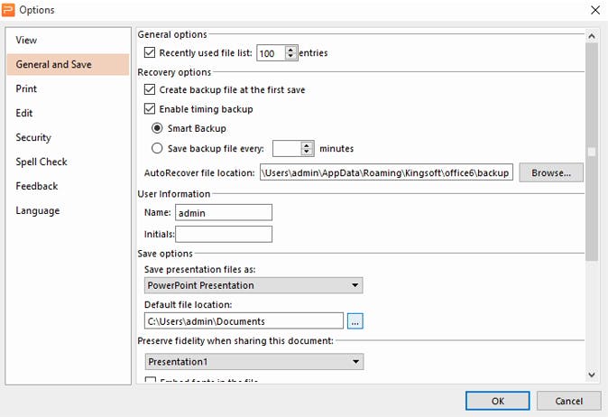The width and height of the screenshot is (608, 417).
Task: Disable the Enable timing backup checkbox
Action: click(151, 109)
